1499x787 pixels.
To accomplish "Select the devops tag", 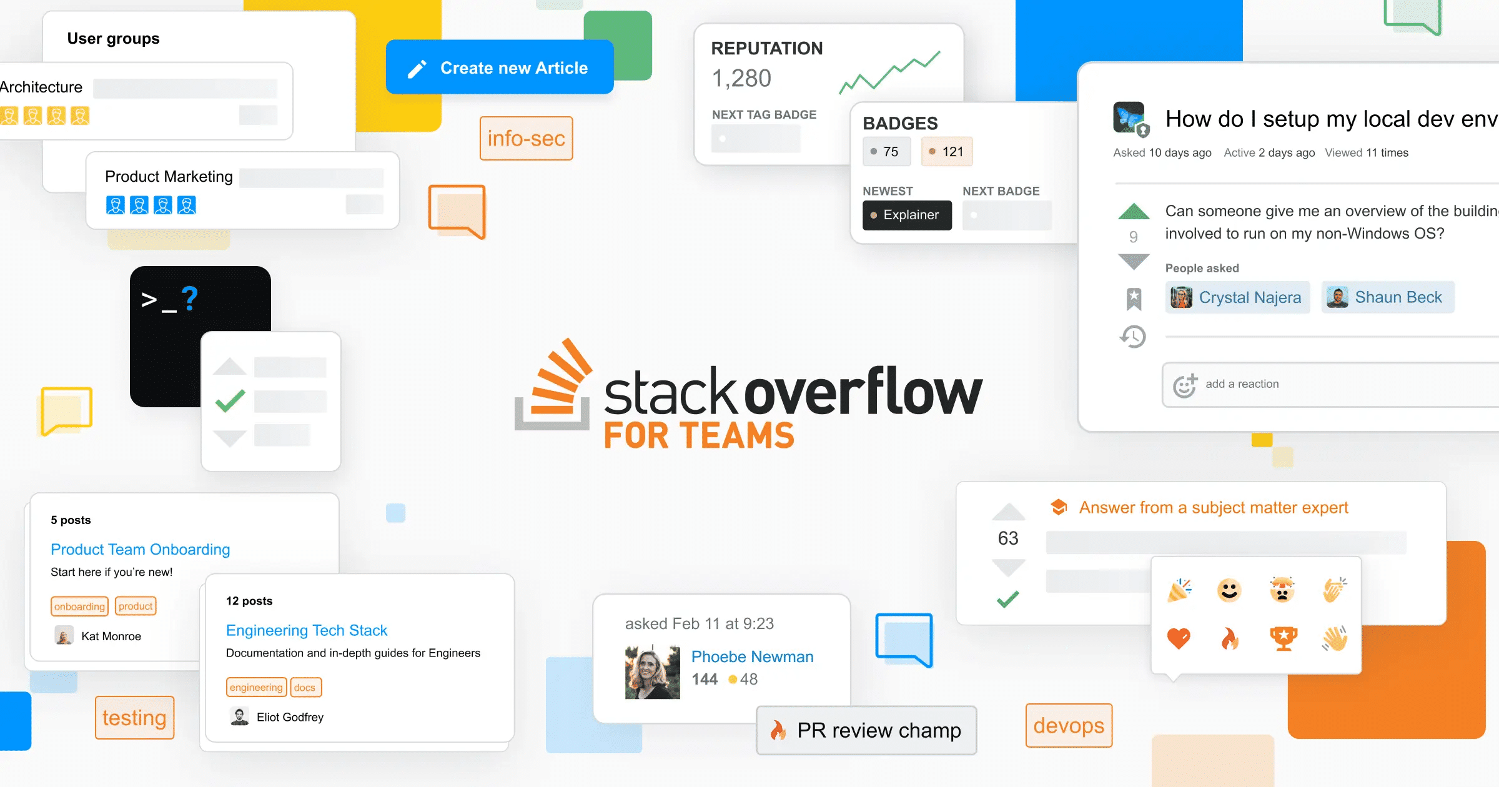I will click(x=1069, y=725).
